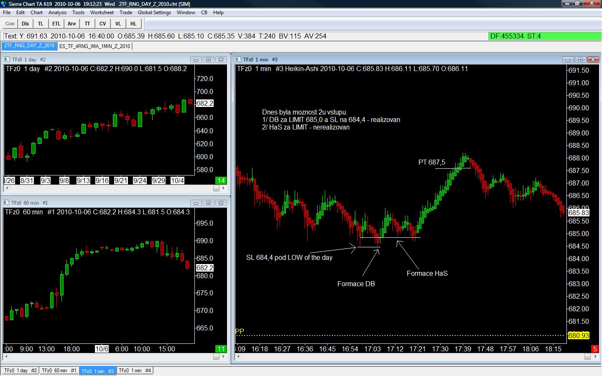Activate the TFz0 1 min #4 bottom tab
The width and height of the screenshot is (602, 376).
[135, 371]
